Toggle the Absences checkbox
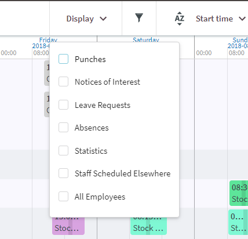Screen dimensions: 248x239 63,128
